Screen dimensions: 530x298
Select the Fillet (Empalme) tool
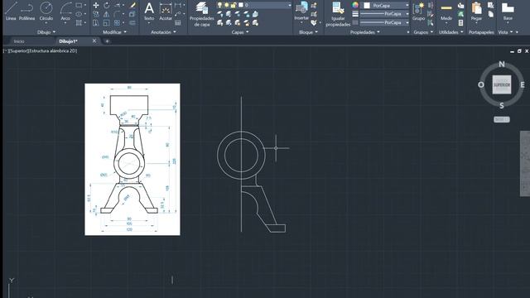(118, 14)
